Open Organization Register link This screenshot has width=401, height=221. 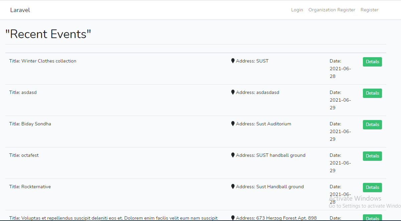(x=332, y=10)
